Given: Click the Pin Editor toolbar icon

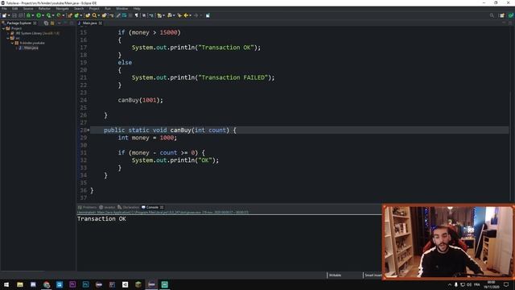Looking at the screenshot, I should click(208, 15).
